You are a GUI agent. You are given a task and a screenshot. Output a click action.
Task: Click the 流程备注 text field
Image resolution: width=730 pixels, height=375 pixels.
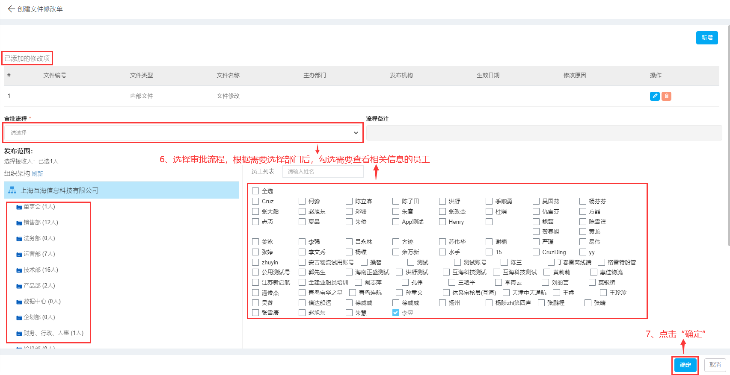coord(544,133)
